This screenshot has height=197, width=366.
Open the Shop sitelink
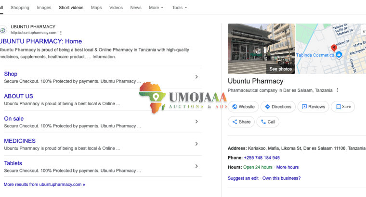click(x=11, y=74)
